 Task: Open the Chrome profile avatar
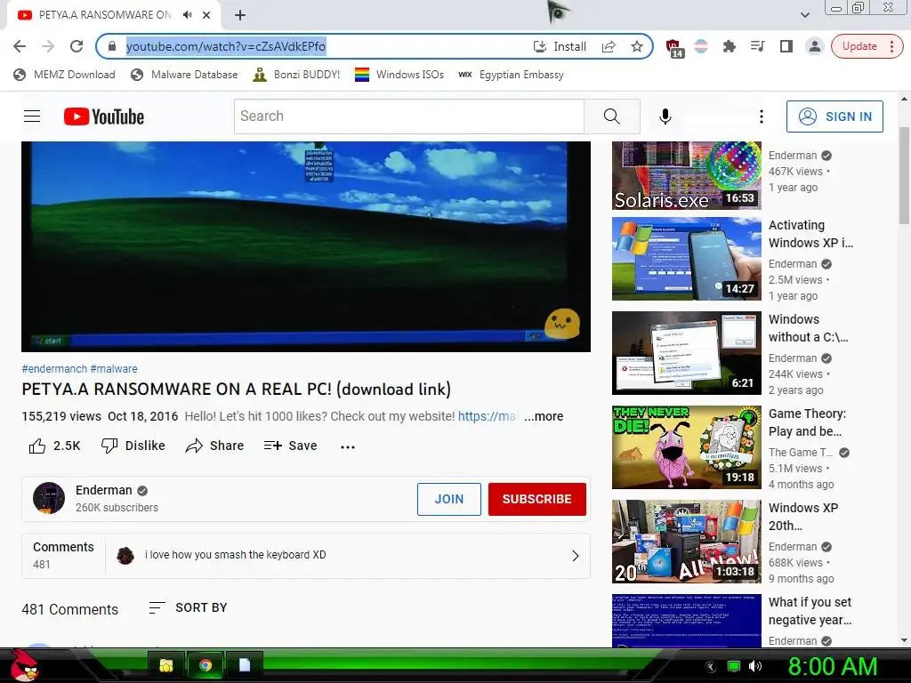click(x=815, y=46)
